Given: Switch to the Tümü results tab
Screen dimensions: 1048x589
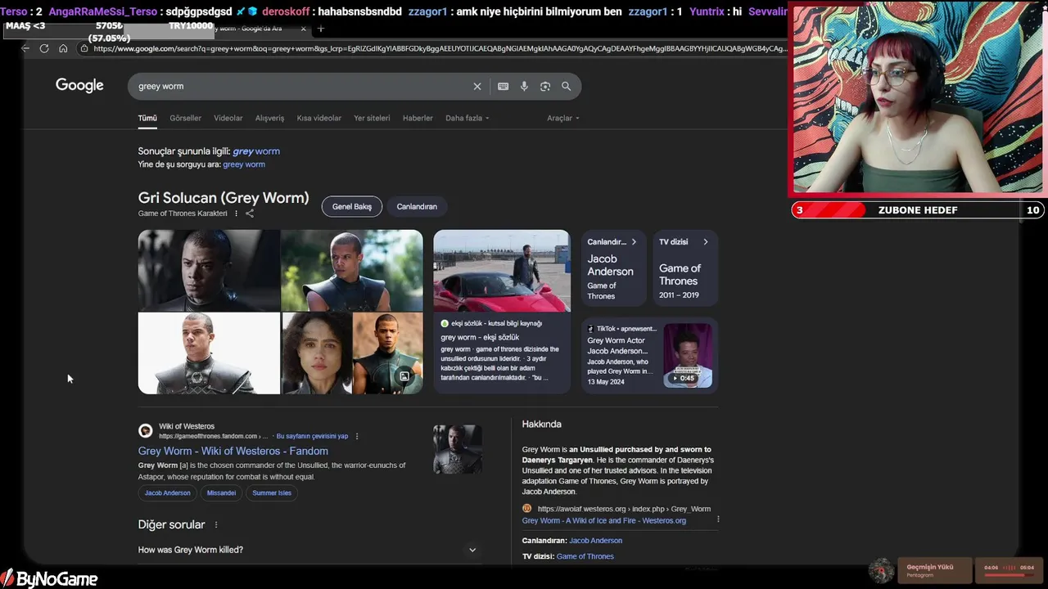Looking at the screenshot, I should pos(147,118).
